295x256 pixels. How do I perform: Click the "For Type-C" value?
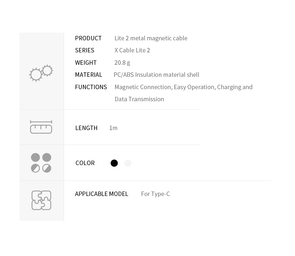tap(155, 194)
